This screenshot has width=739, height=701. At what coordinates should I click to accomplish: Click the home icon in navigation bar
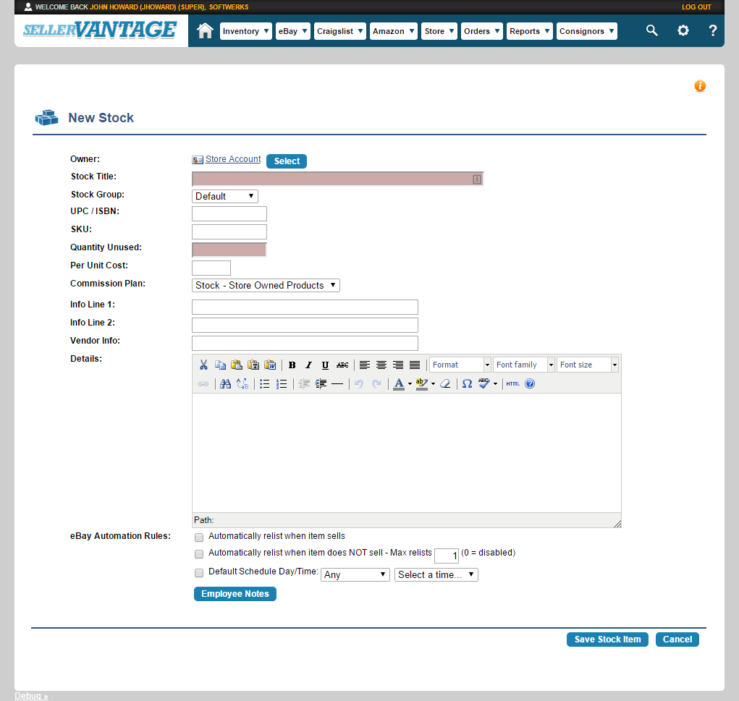click(x=206, y=31)
